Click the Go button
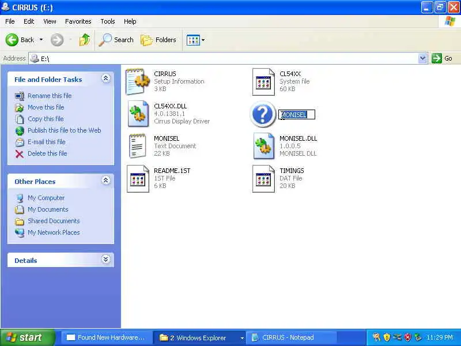 (x=442, y=58)
